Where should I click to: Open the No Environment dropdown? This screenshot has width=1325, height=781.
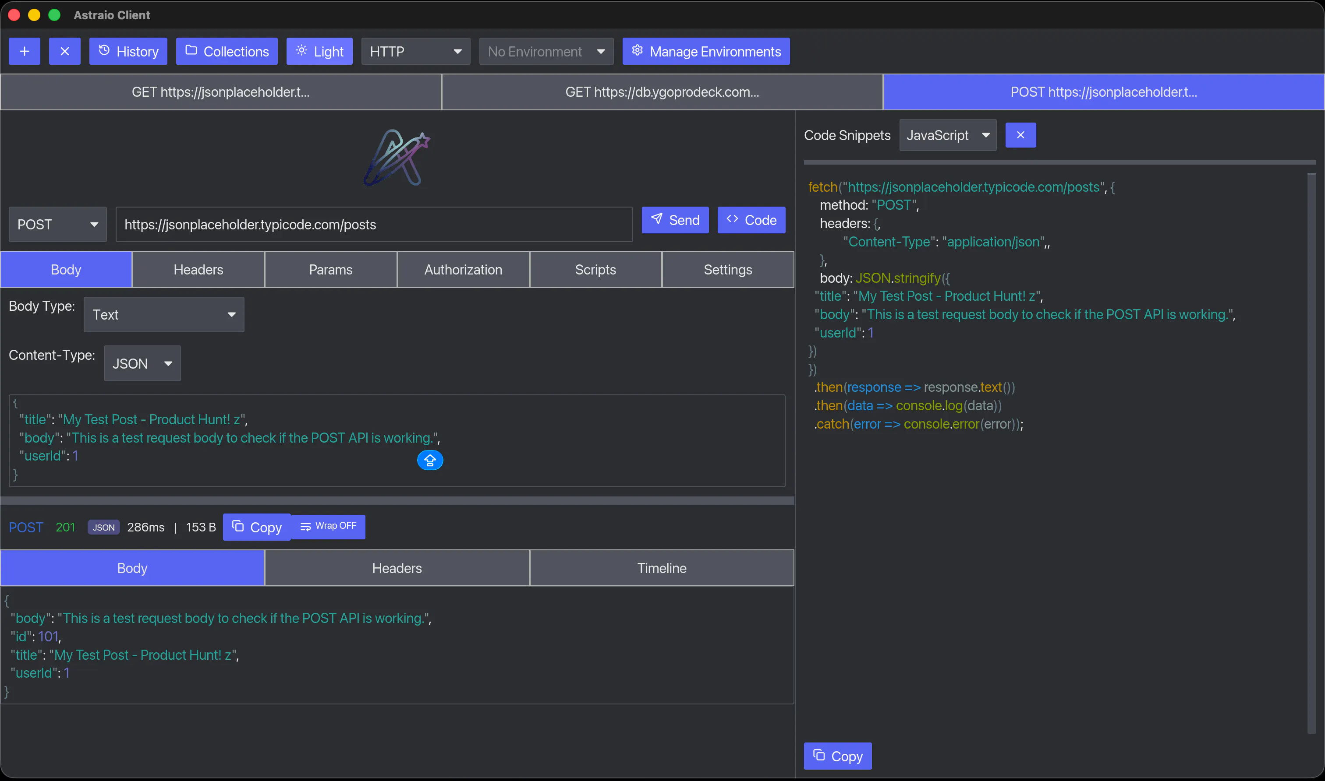point(546,51)
